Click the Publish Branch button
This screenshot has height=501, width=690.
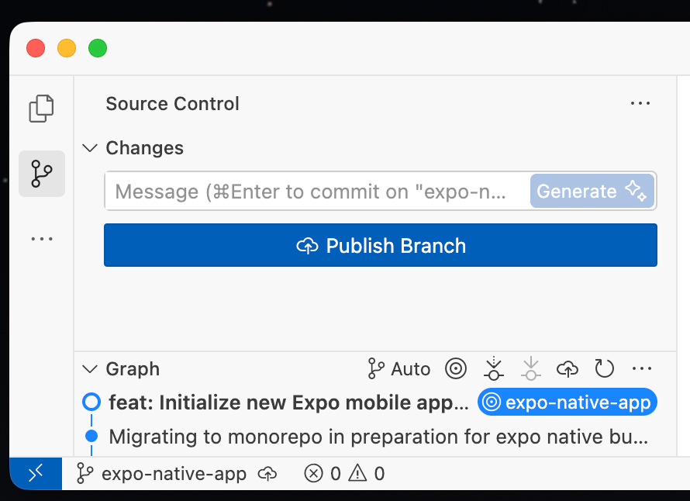[381, 246]
